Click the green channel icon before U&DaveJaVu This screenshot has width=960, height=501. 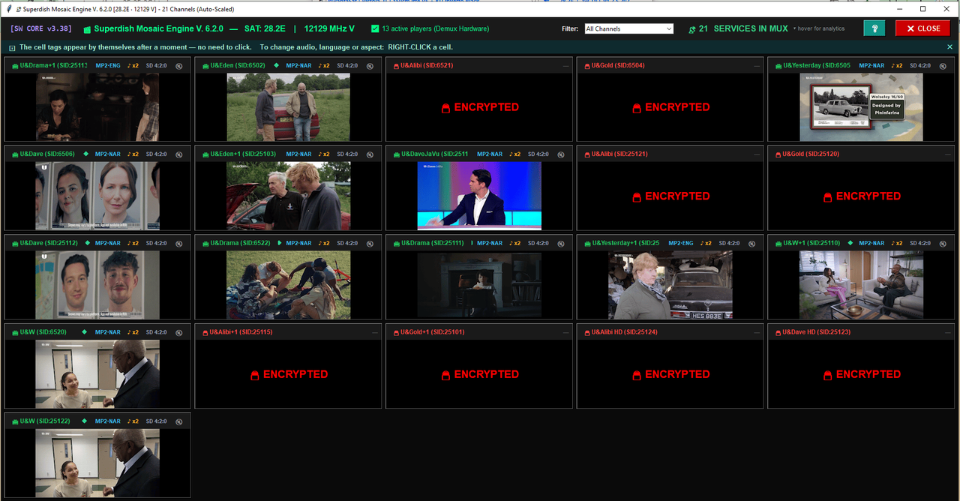(x=395, y=154)
